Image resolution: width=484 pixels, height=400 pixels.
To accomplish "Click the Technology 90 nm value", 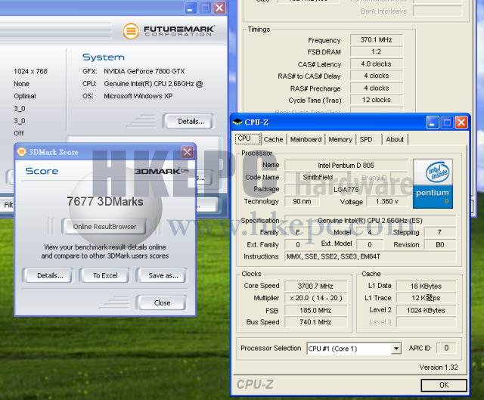I will pyautogui.click(x=302, y=202).
